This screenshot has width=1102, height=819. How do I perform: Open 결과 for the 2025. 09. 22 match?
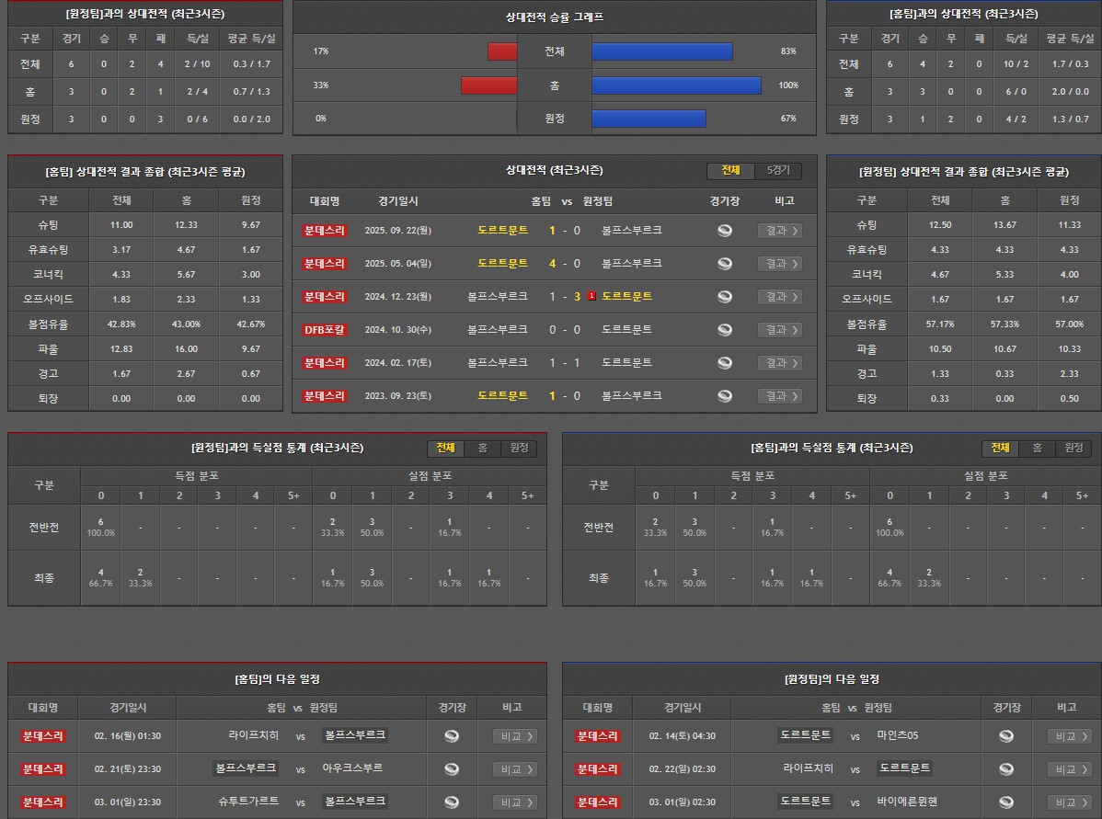pyautogui.click(x=780, y=231)
